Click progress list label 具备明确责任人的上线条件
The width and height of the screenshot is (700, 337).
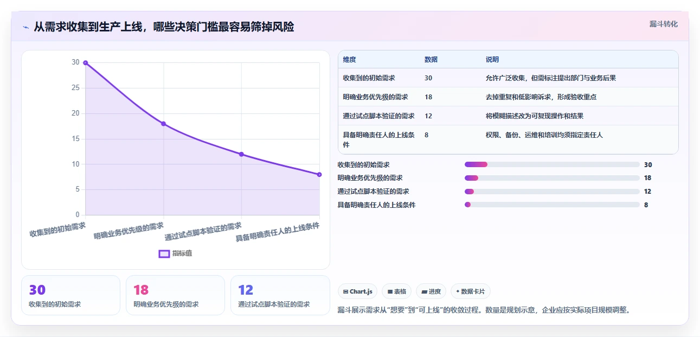point(377,205)
